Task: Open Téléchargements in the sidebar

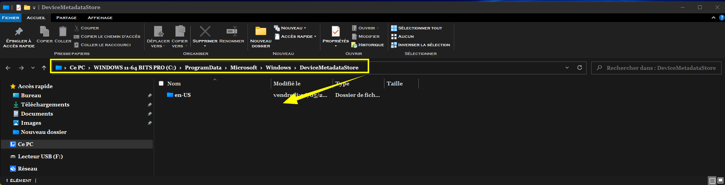Action: (x=45, y=105)
